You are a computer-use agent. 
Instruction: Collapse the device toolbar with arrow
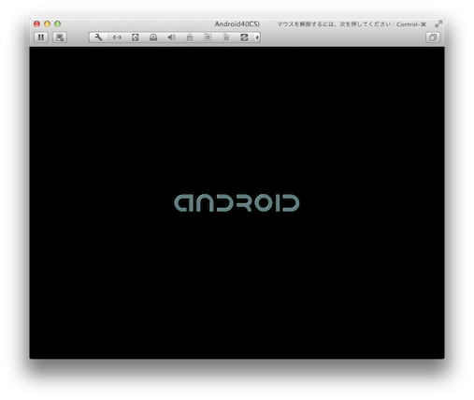coord(257,37)
